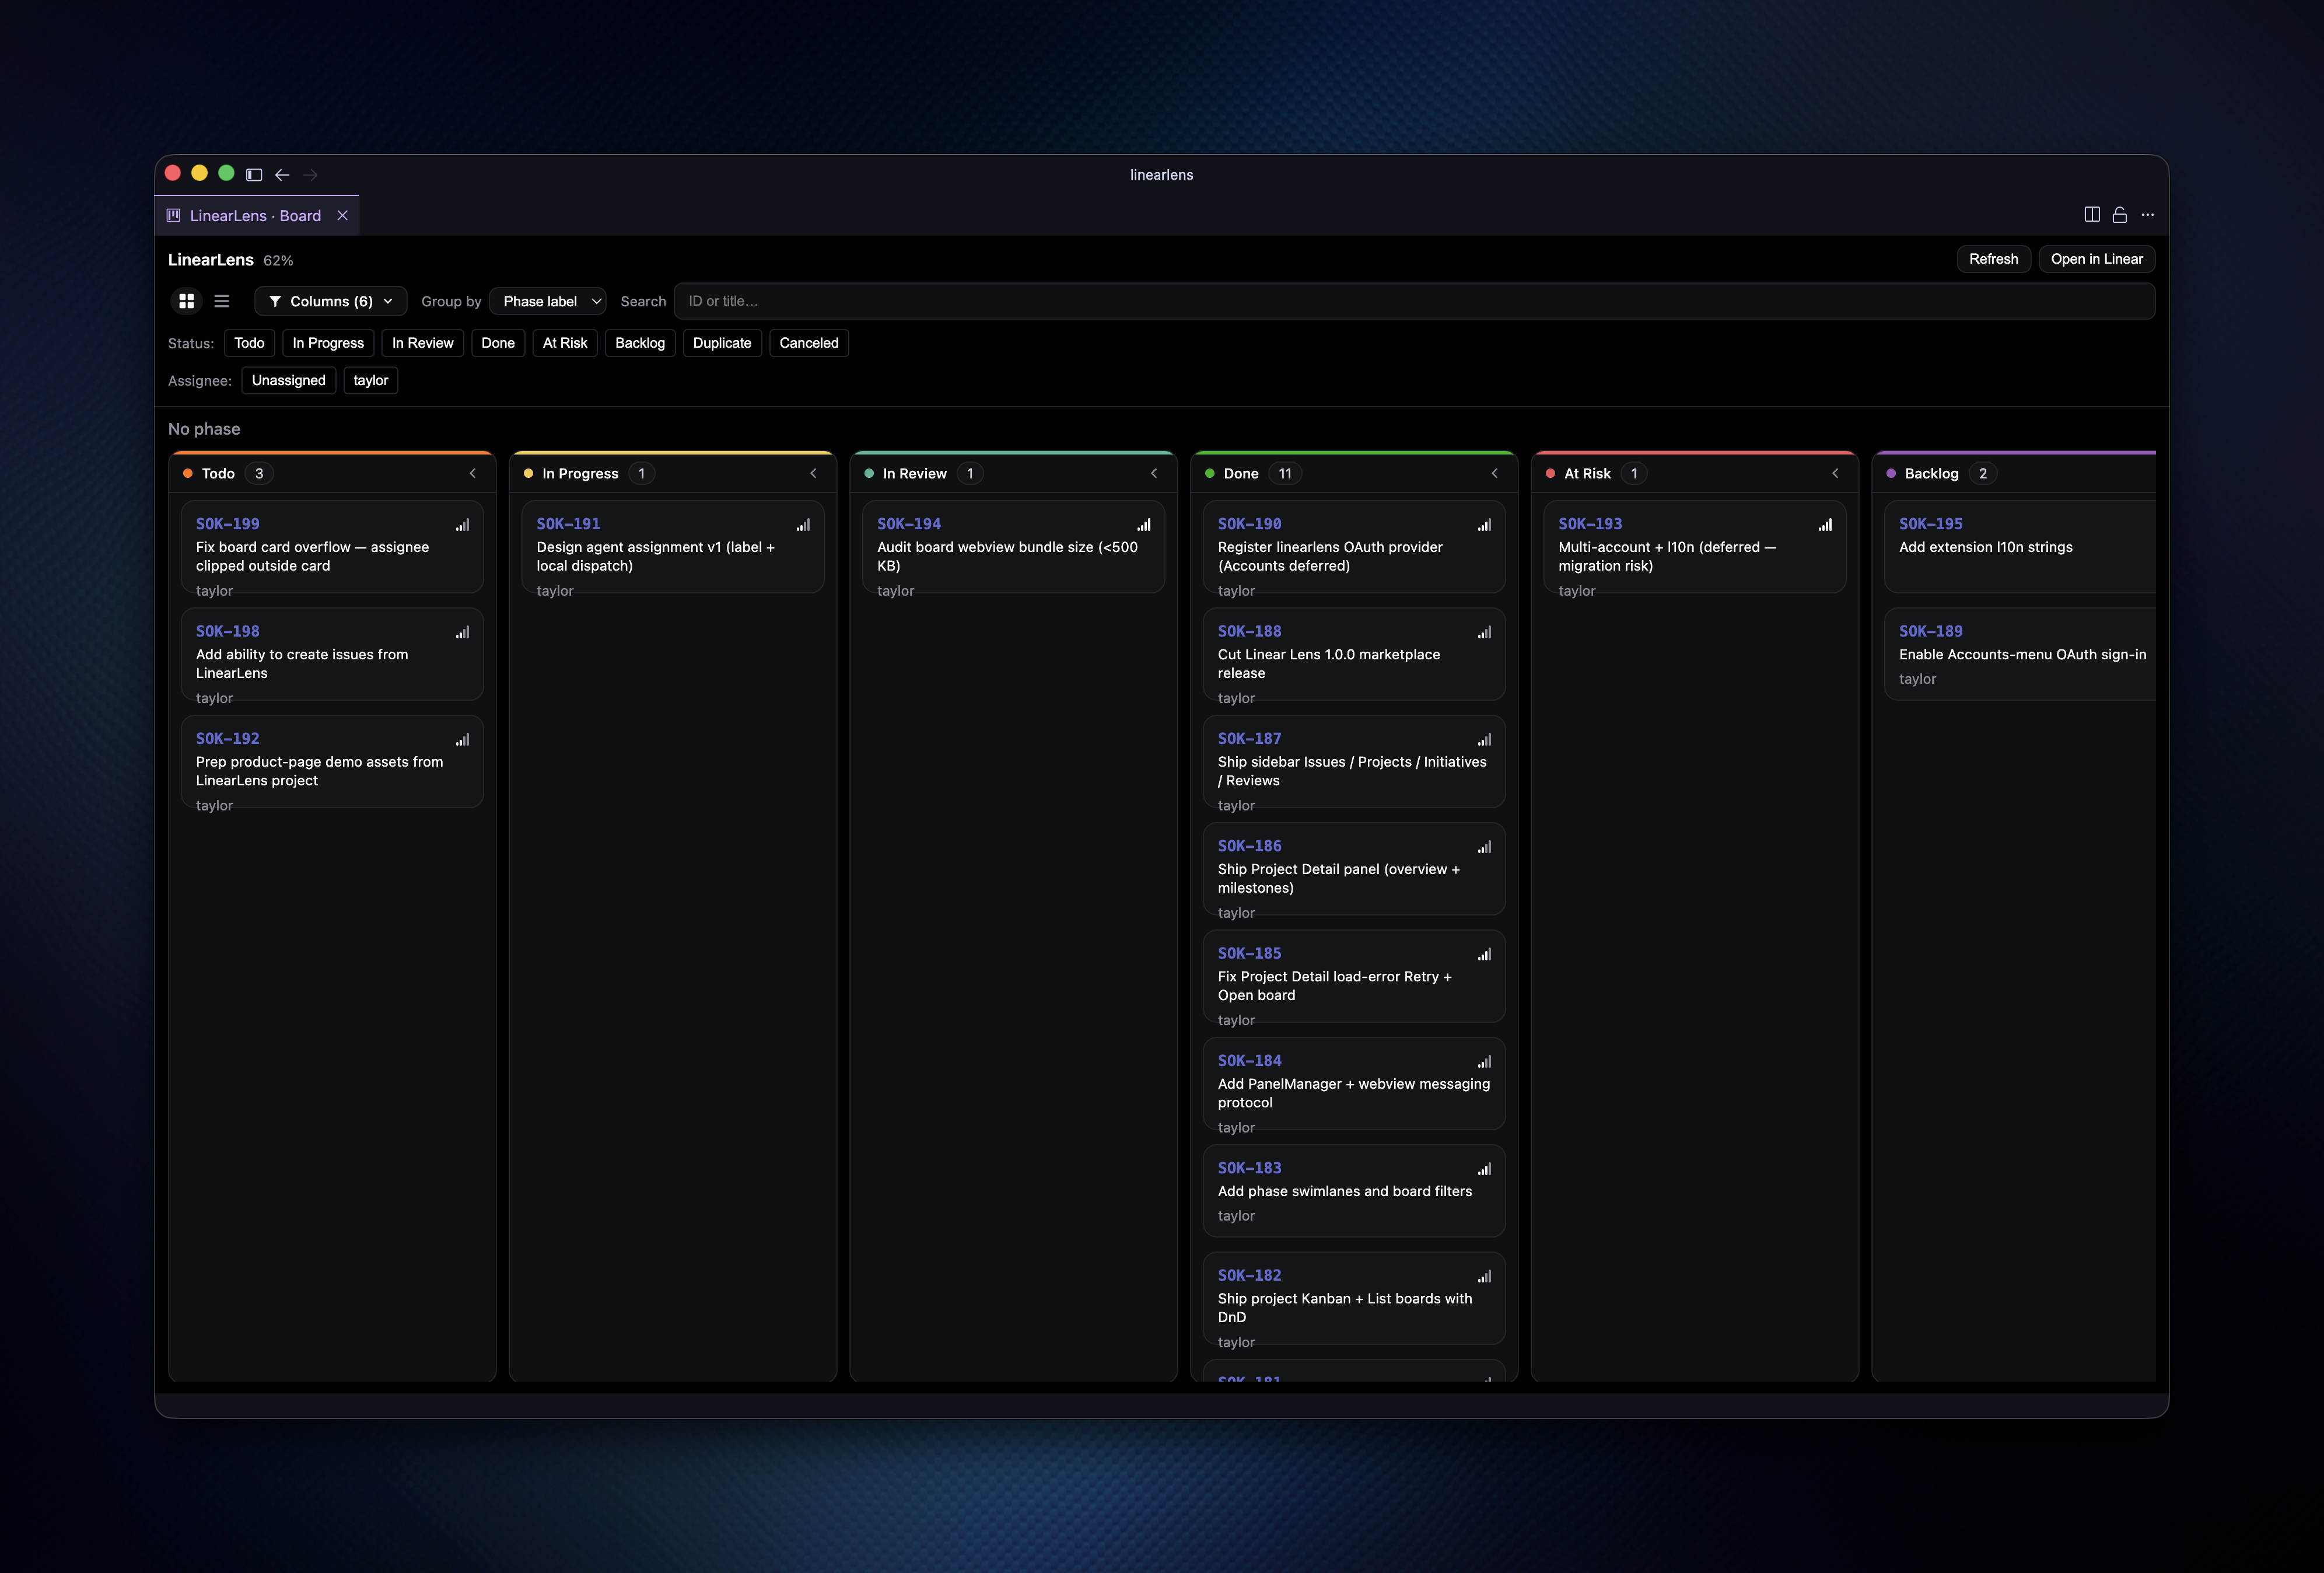The width and height of the screenshot is (2324, 1573).
Task: Open issue link SOK-199
Action: click(x=227, y=524)
